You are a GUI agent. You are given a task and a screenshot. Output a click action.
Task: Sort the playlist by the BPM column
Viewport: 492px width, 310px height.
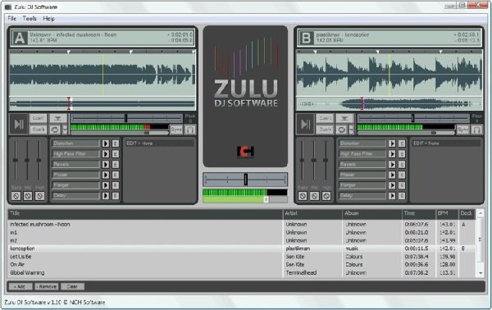pyautogui.click(x=447, y=214)
